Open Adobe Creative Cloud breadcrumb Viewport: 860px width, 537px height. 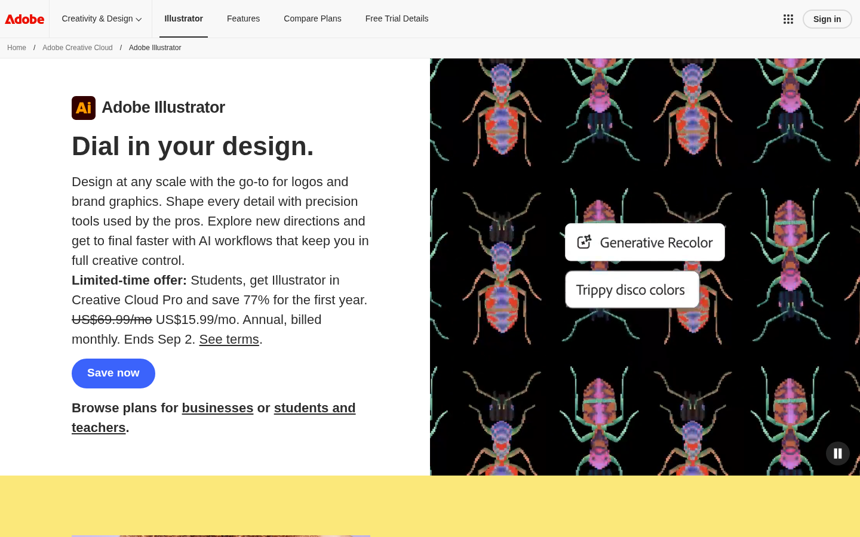pos(78,48)
